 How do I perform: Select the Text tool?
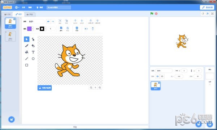click(33, 52)
